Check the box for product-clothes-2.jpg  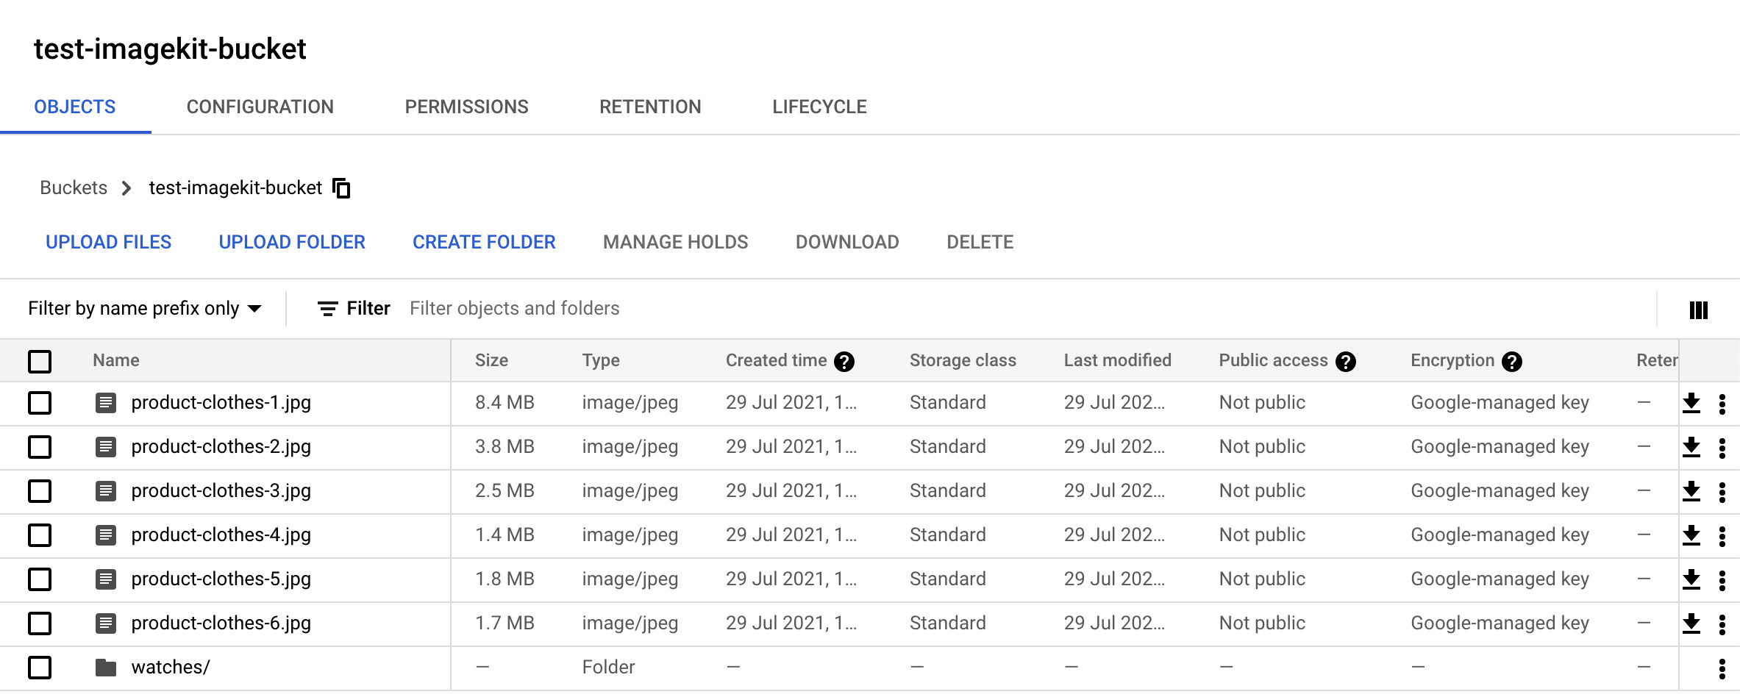(40, 447)
